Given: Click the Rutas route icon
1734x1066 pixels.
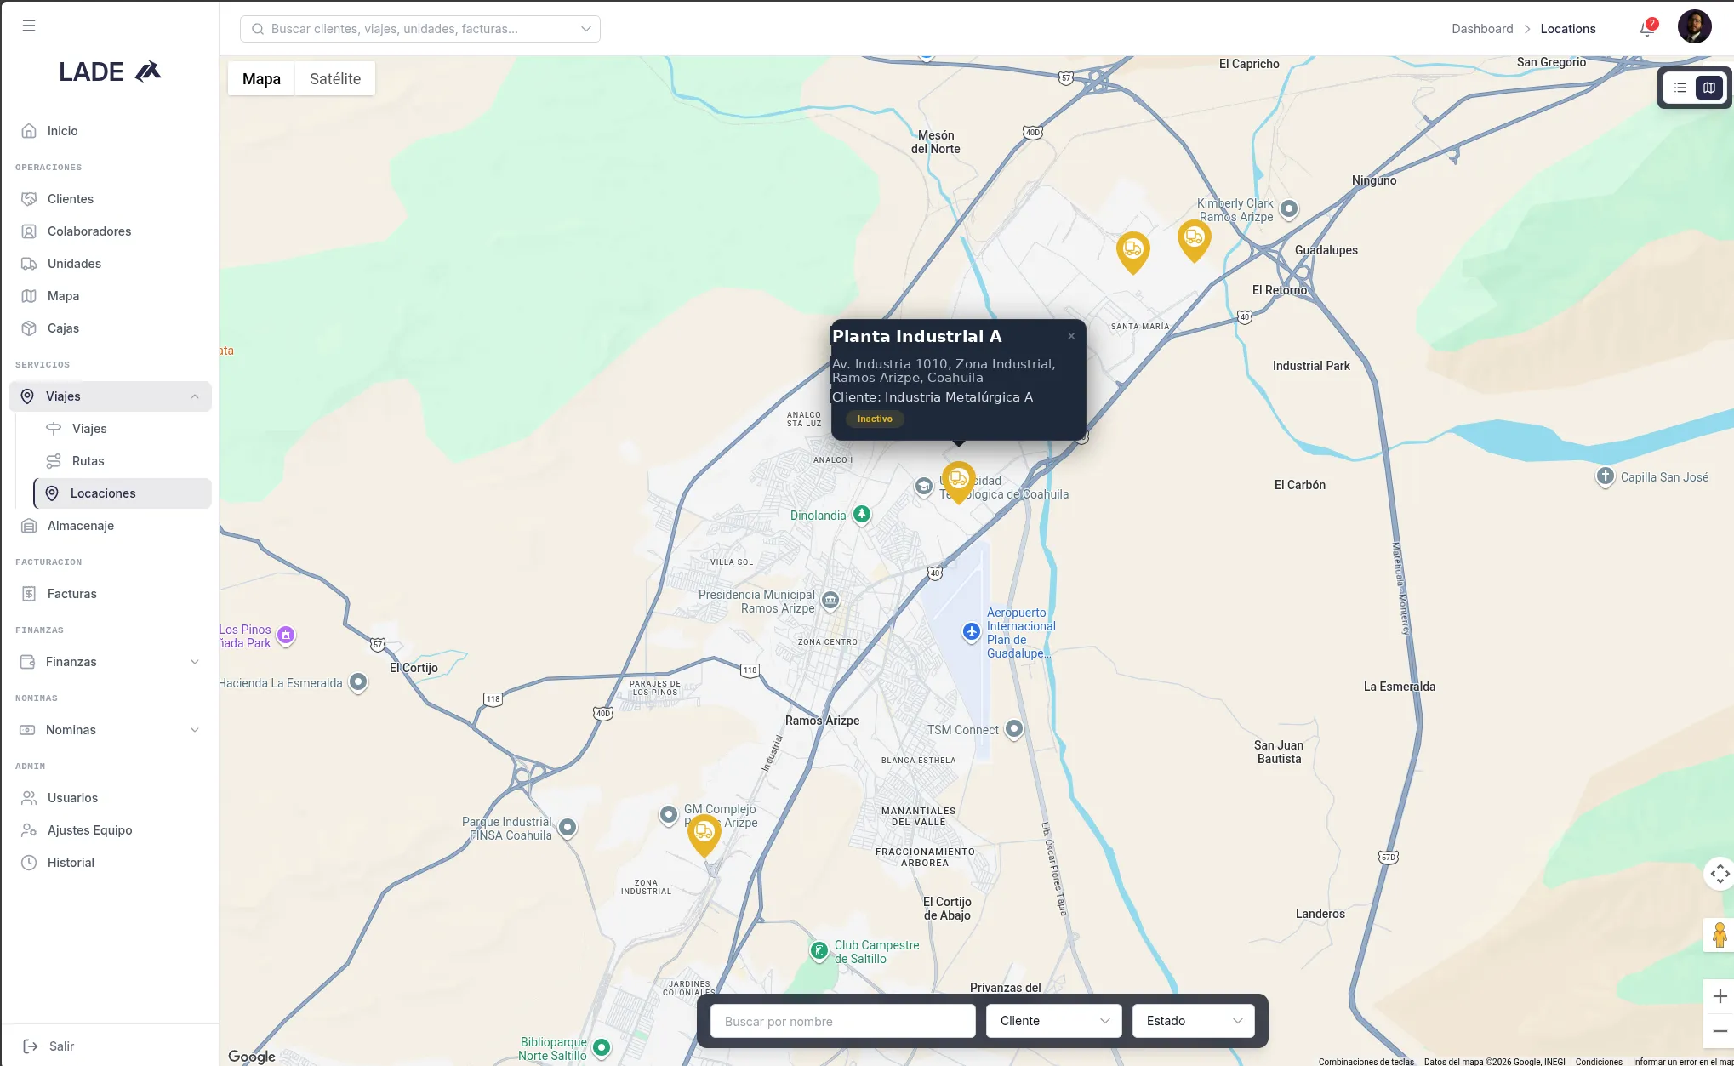Looking at the screenshot, I should [x=54, y=461].
